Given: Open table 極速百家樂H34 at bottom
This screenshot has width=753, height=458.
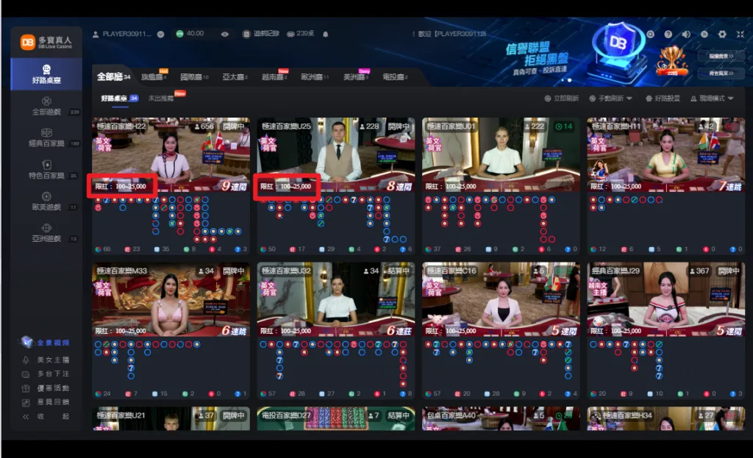Looking at the screenshot, I should (x=666, y=418).
